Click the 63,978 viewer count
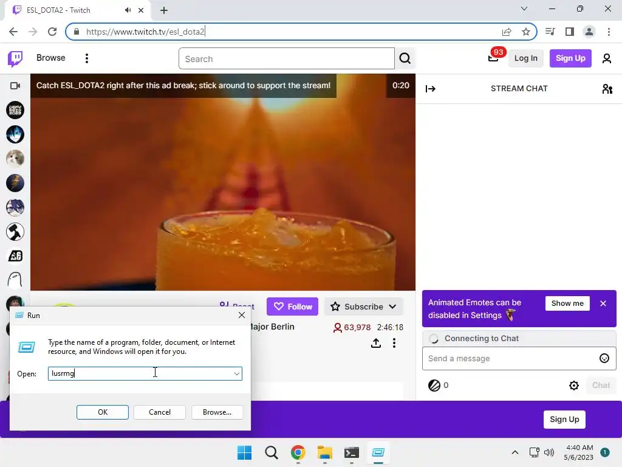622x467 pixels. coord(352,327)
